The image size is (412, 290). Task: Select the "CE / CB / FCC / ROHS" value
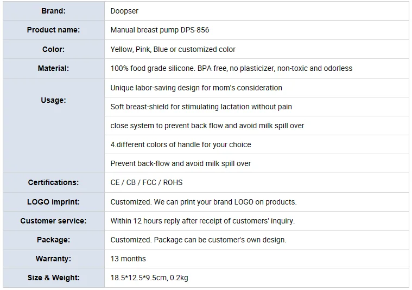[x=146, y=182]
